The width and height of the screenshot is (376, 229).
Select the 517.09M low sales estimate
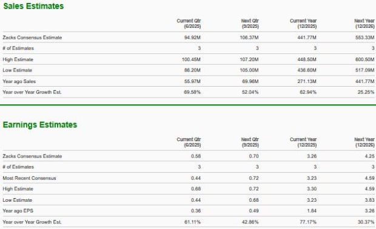(x=364, y=70)
